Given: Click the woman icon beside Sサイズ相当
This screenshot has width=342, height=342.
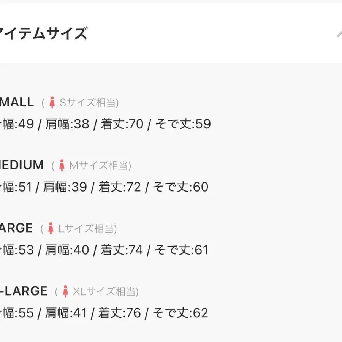Looking at the screenshot, I should click(x=52, y=103).
